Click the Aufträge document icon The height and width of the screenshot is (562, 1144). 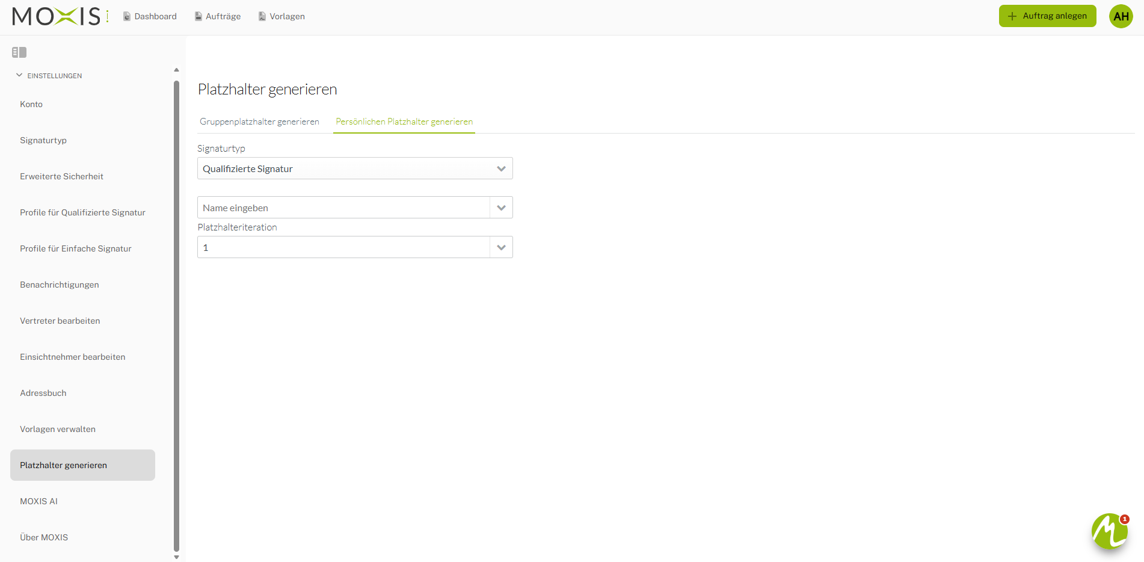198,16
